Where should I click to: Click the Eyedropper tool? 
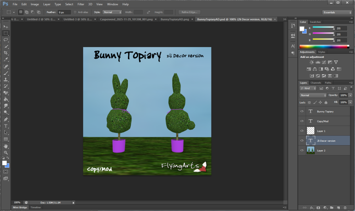tap(6, 60)
